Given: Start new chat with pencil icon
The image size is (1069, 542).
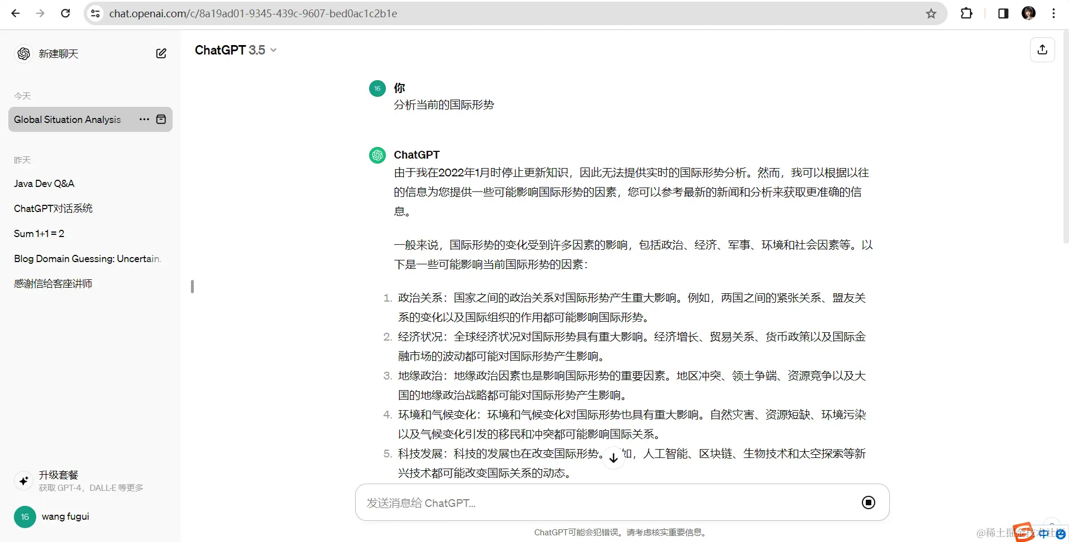Looking at the screenshot, I should point(161,53).
